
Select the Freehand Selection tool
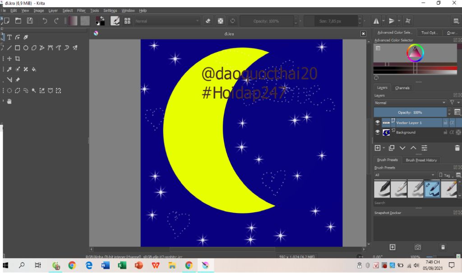point(26,91)
